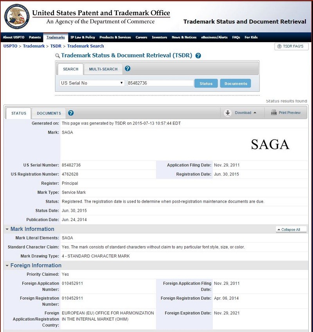
Task: Click the Download arrow icon
Action: point(228,113)
